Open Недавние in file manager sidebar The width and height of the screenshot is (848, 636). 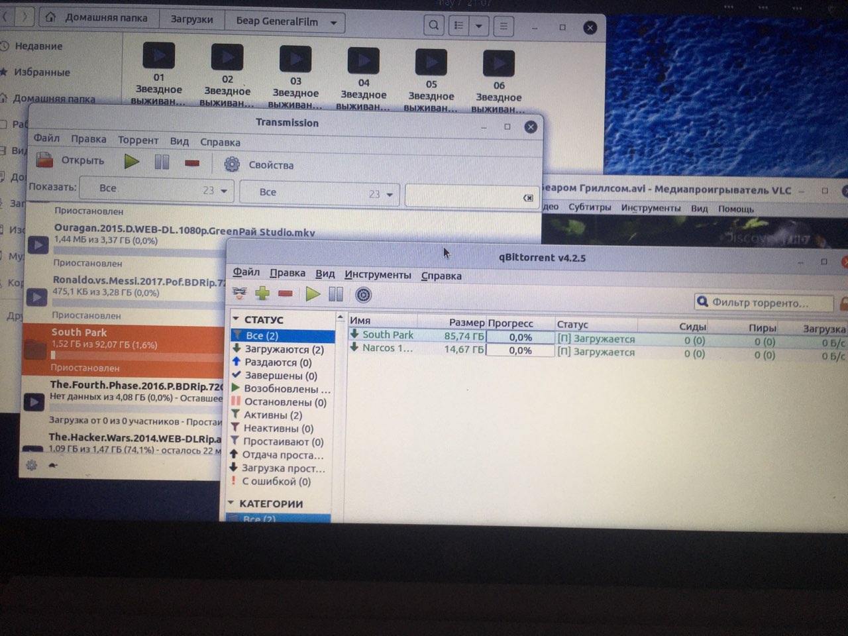pos(39,46)
